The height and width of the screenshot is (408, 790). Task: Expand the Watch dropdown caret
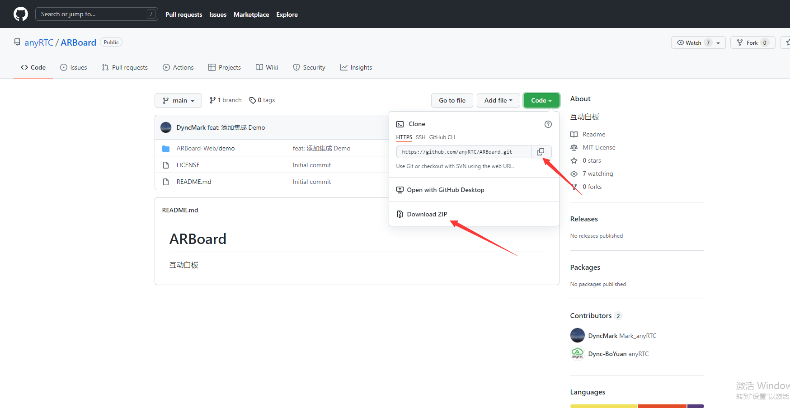719,43
